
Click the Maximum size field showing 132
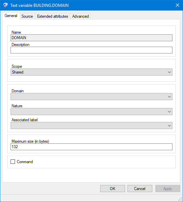91,147
